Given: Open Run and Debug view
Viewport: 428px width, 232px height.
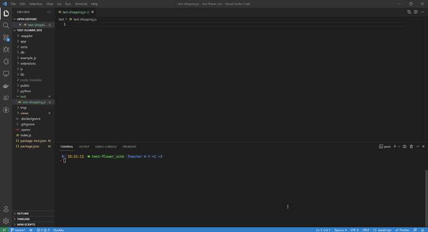Looking at the screenshot, I should click(6, 50).
